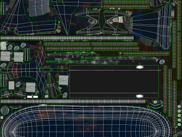182x137 pixels.
Task: Select the long horizontal strip island above the oval shell
Action: pos(73,101)
